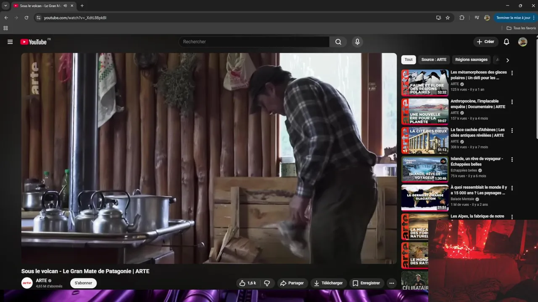Screen dimensions: 538x302
Task: Open Anthropocène l'implacable enquête thumbnail
Action: pos(425,112)
